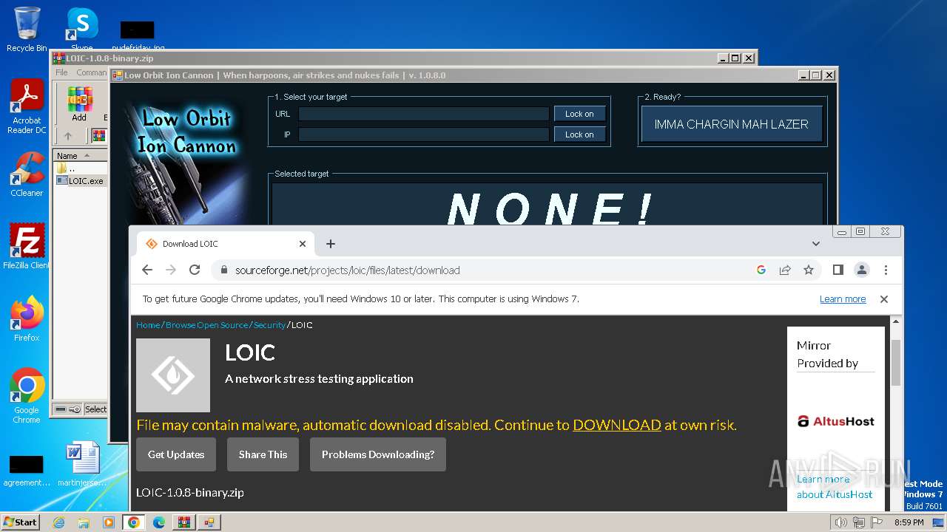The image size is (947, 532).
Task: Click the Share This button
Action: tap(263, 454)
